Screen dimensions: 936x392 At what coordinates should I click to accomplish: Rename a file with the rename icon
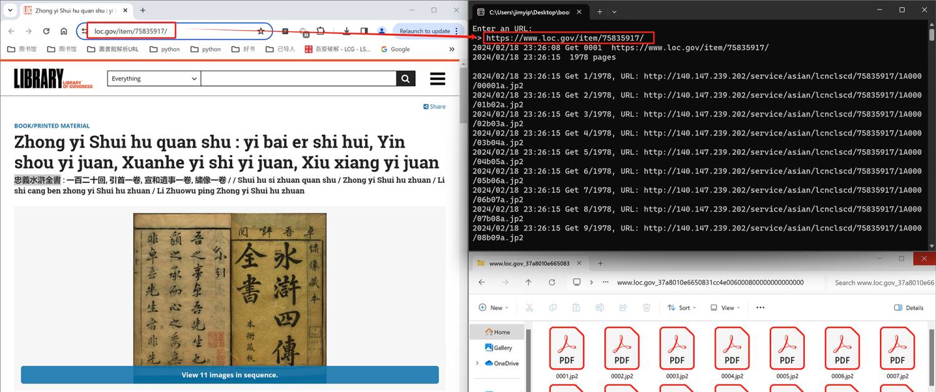pos(599,307)
